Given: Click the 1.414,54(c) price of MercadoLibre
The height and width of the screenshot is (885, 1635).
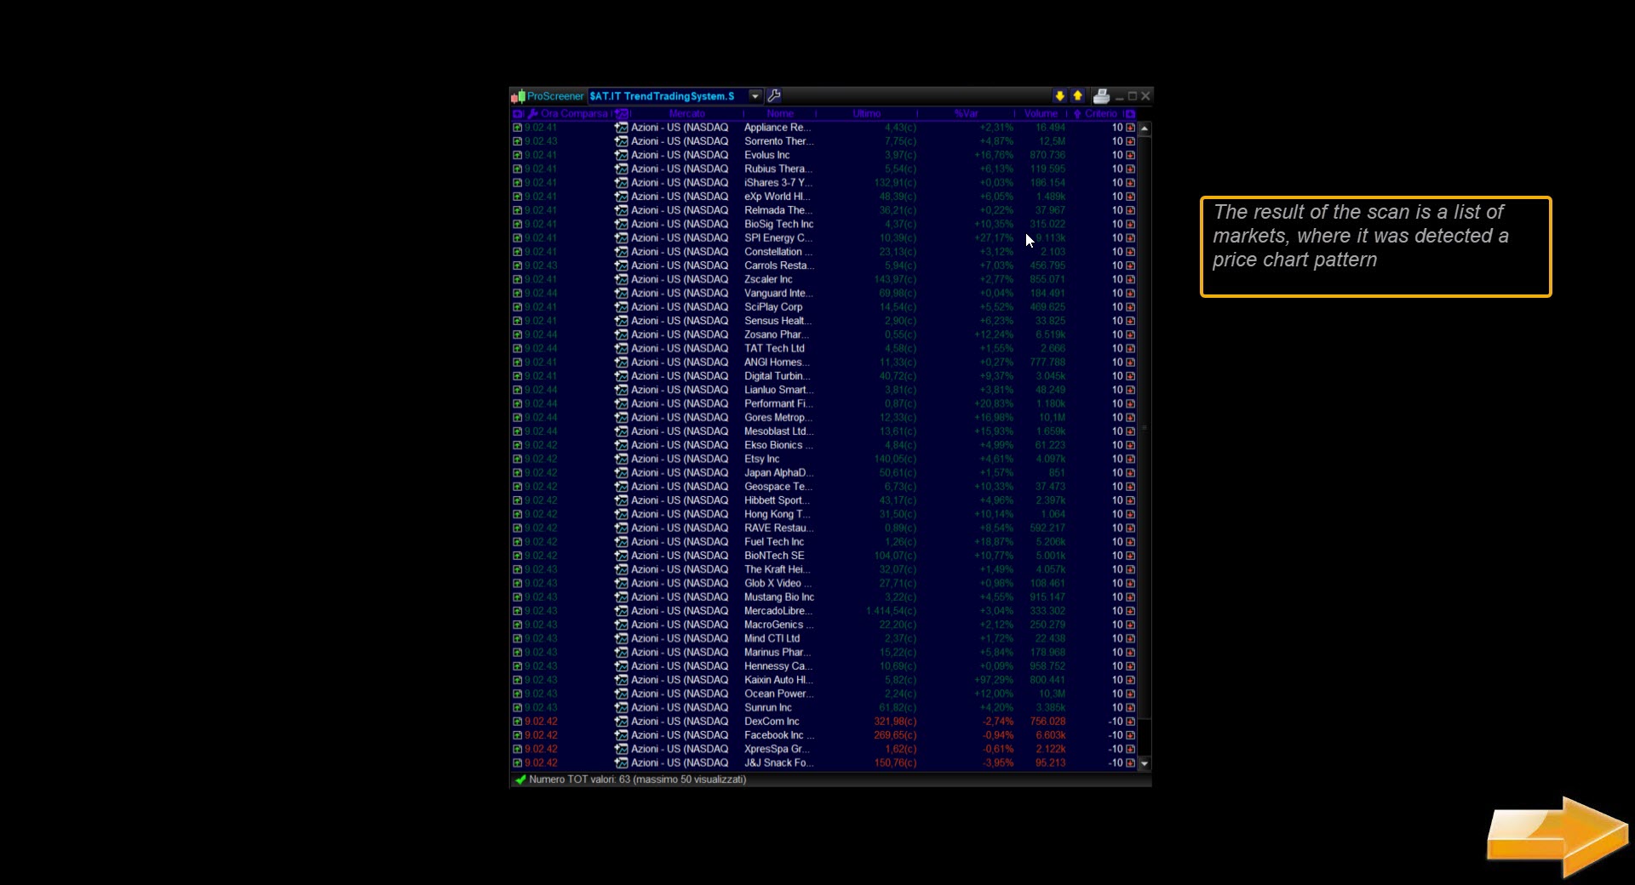Looking at the screenshot, I should (x=891, y=611).
